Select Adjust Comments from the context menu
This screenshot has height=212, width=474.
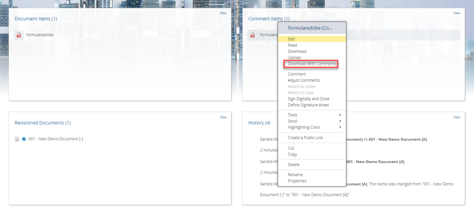coord(304,80)
